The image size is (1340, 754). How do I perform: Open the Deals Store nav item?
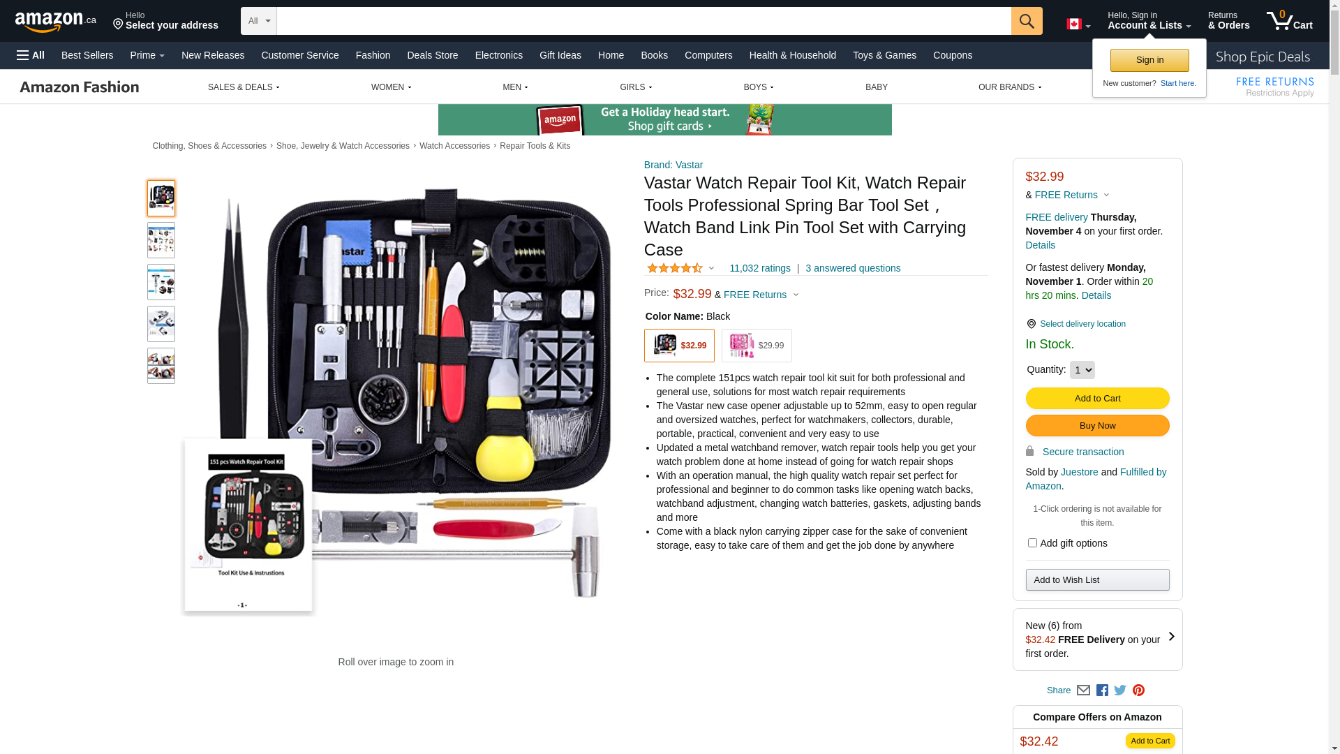click(433, 55)
